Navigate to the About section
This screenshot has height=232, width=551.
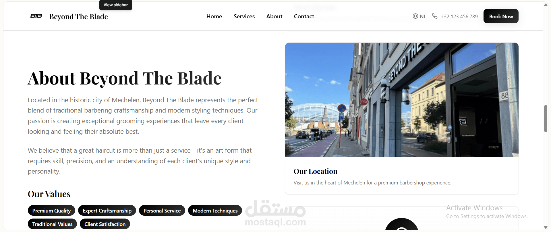274,16
